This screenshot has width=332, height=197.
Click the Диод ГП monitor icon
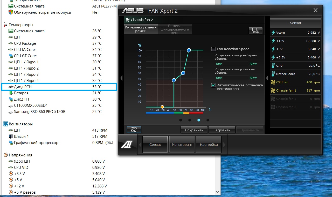tap(11, 99)
